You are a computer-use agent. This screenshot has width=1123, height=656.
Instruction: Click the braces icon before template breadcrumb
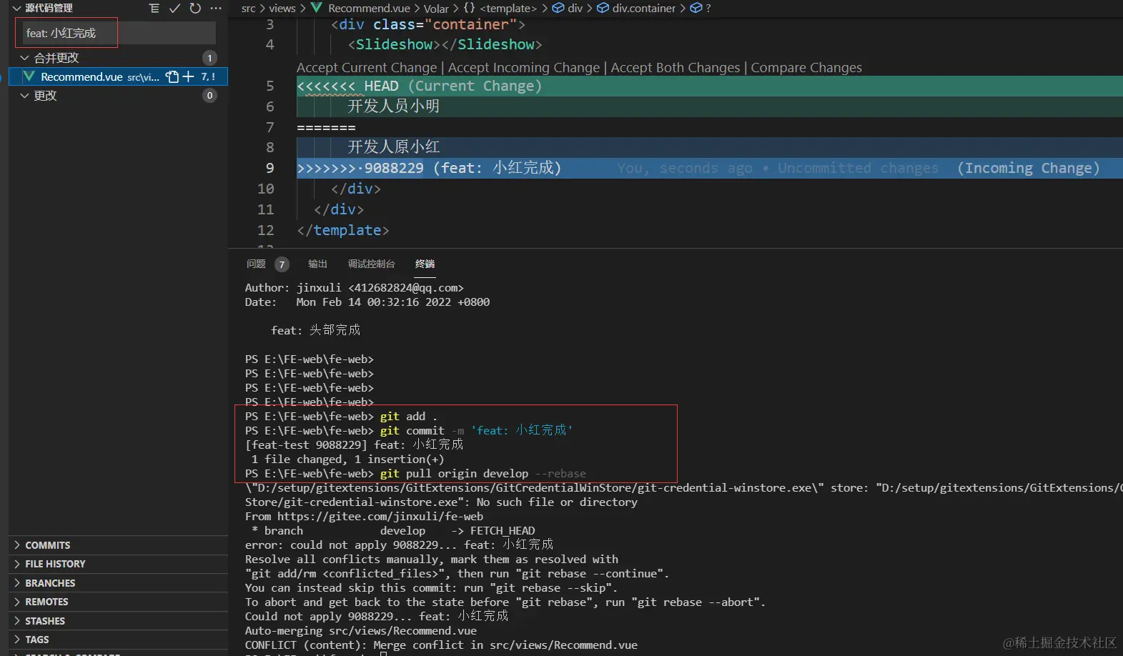469,8
